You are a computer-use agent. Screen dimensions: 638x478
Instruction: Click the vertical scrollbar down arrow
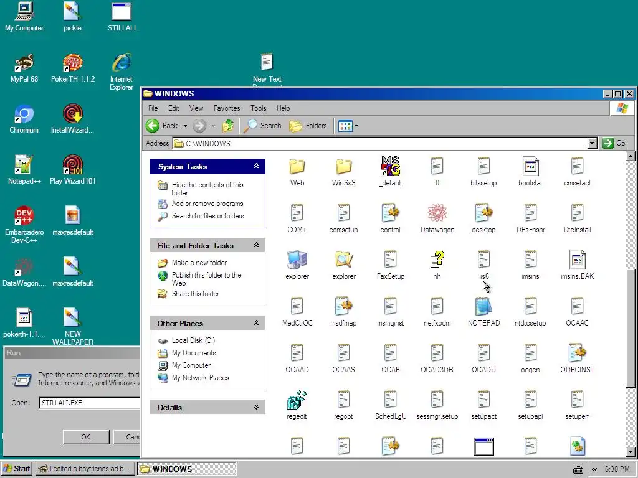tap(631, 451)
